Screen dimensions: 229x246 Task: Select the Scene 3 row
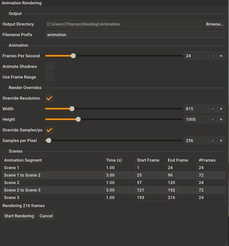coord(114,197)
